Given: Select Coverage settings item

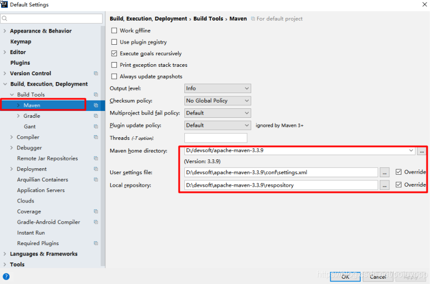Looking at the screenshot, I should pos(29,212).
